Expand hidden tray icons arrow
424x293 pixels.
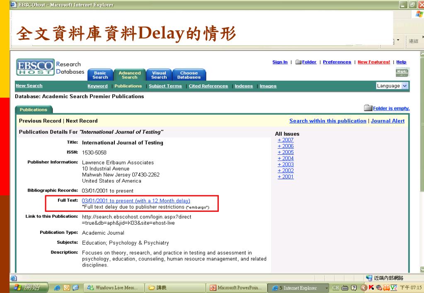[x=363, y=288]
